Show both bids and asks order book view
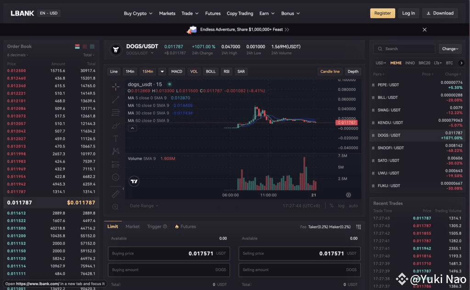This screenshot has width=470, height=290. tap(77, 46)
